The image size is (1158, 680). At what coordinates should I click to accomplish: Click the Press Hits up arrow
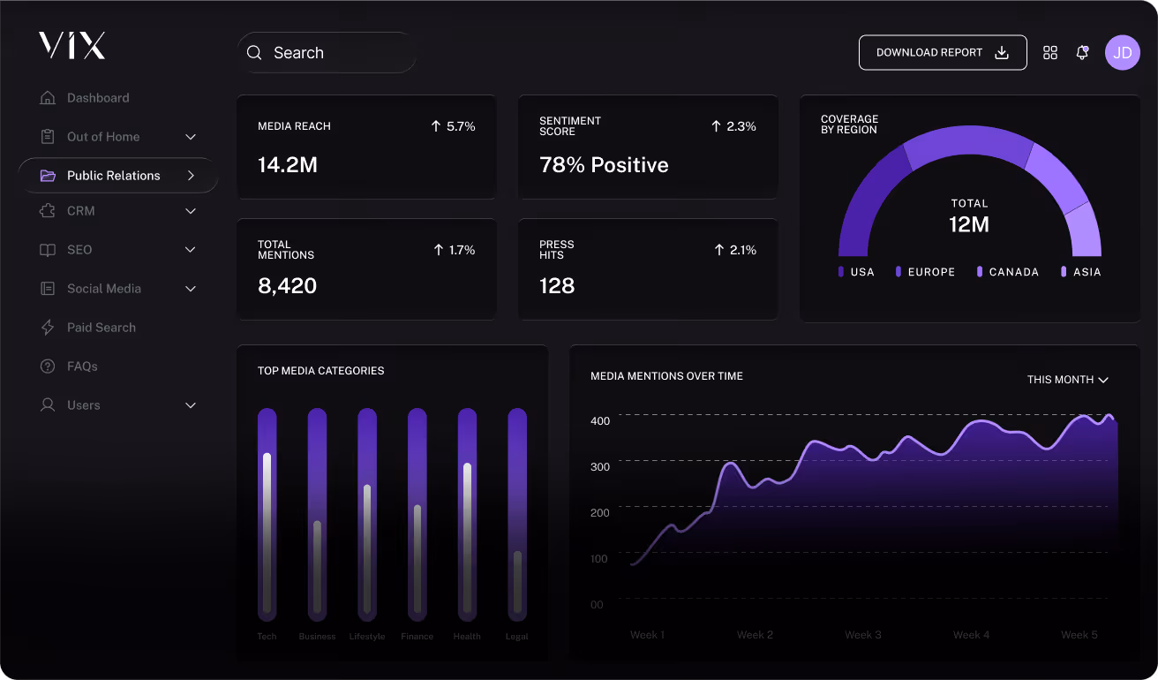click(718, 250)
